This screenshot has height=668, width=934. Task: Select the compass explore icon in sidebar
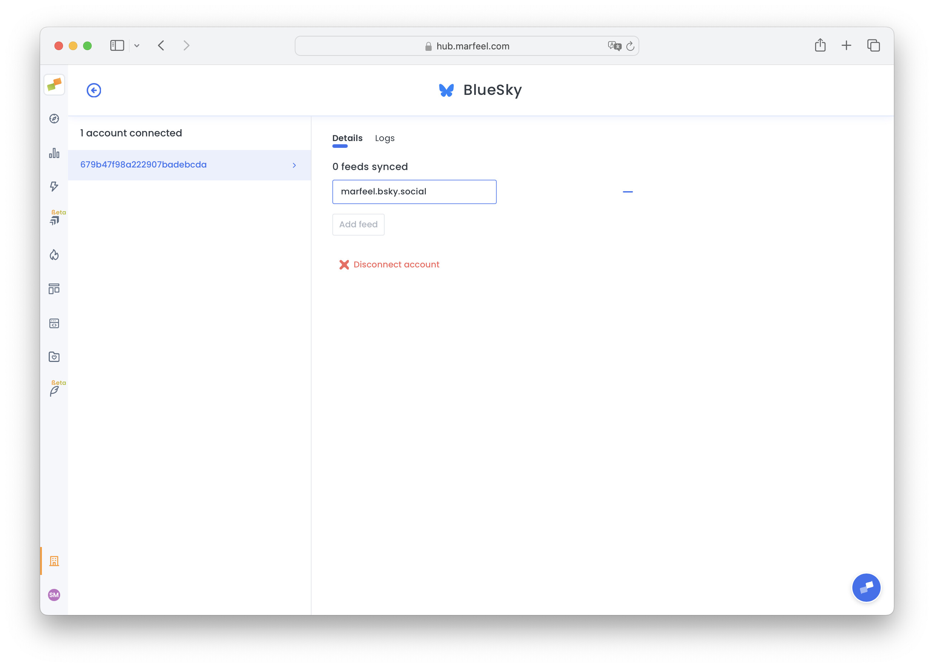pyautogui.click(x=54, y=118)
